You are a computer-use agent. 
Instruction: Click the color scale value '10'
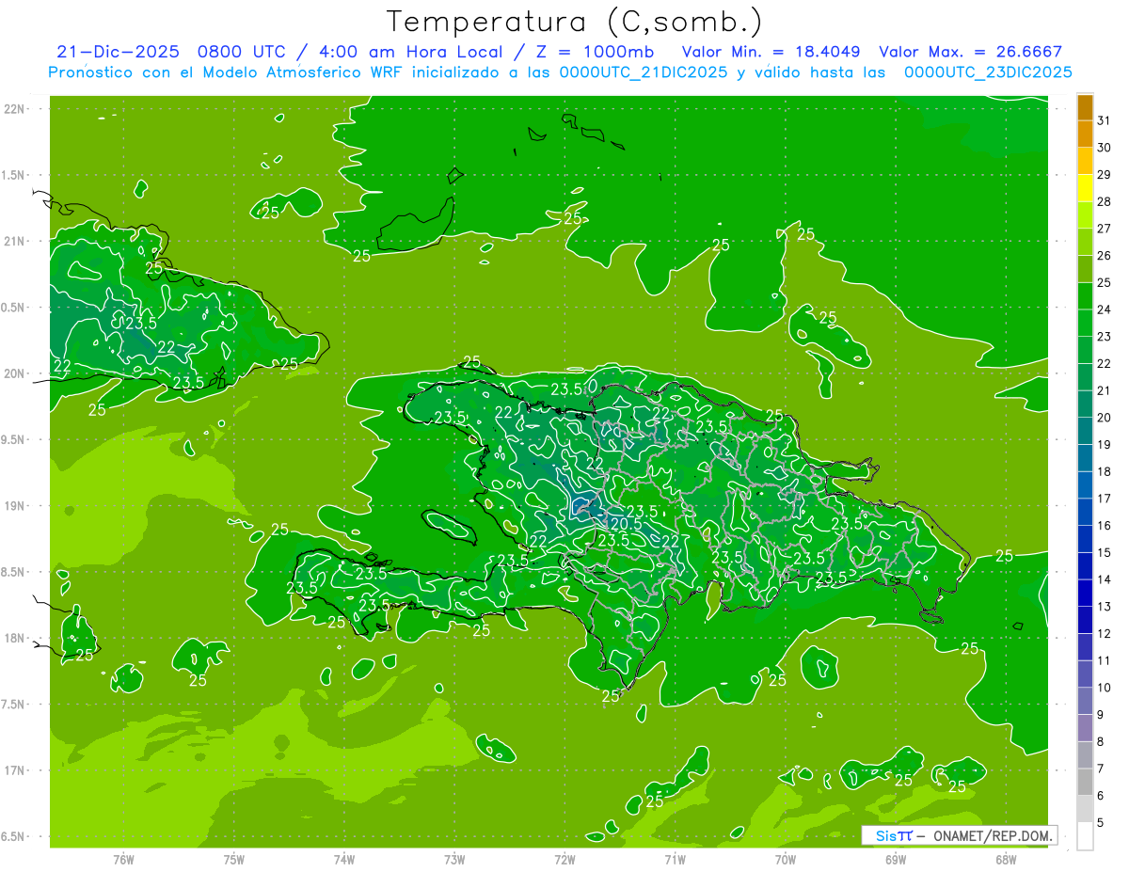pos(1105,688)
